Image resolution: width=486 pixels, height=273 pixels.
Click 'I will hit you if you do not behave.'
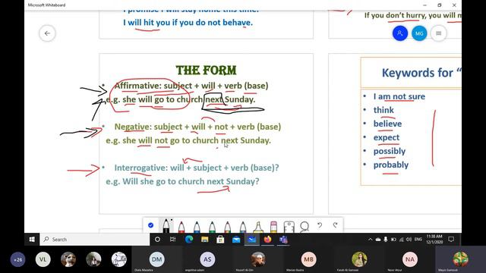point(188,22)
